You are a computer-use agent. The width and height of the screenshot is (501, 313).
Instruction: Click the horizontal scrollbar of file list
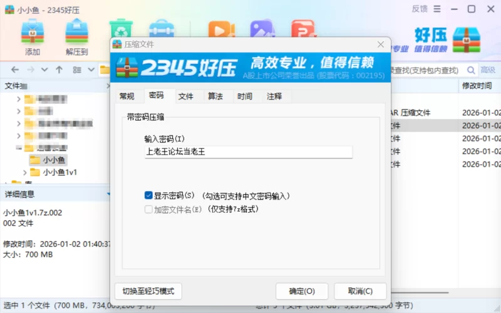[420, 292]
